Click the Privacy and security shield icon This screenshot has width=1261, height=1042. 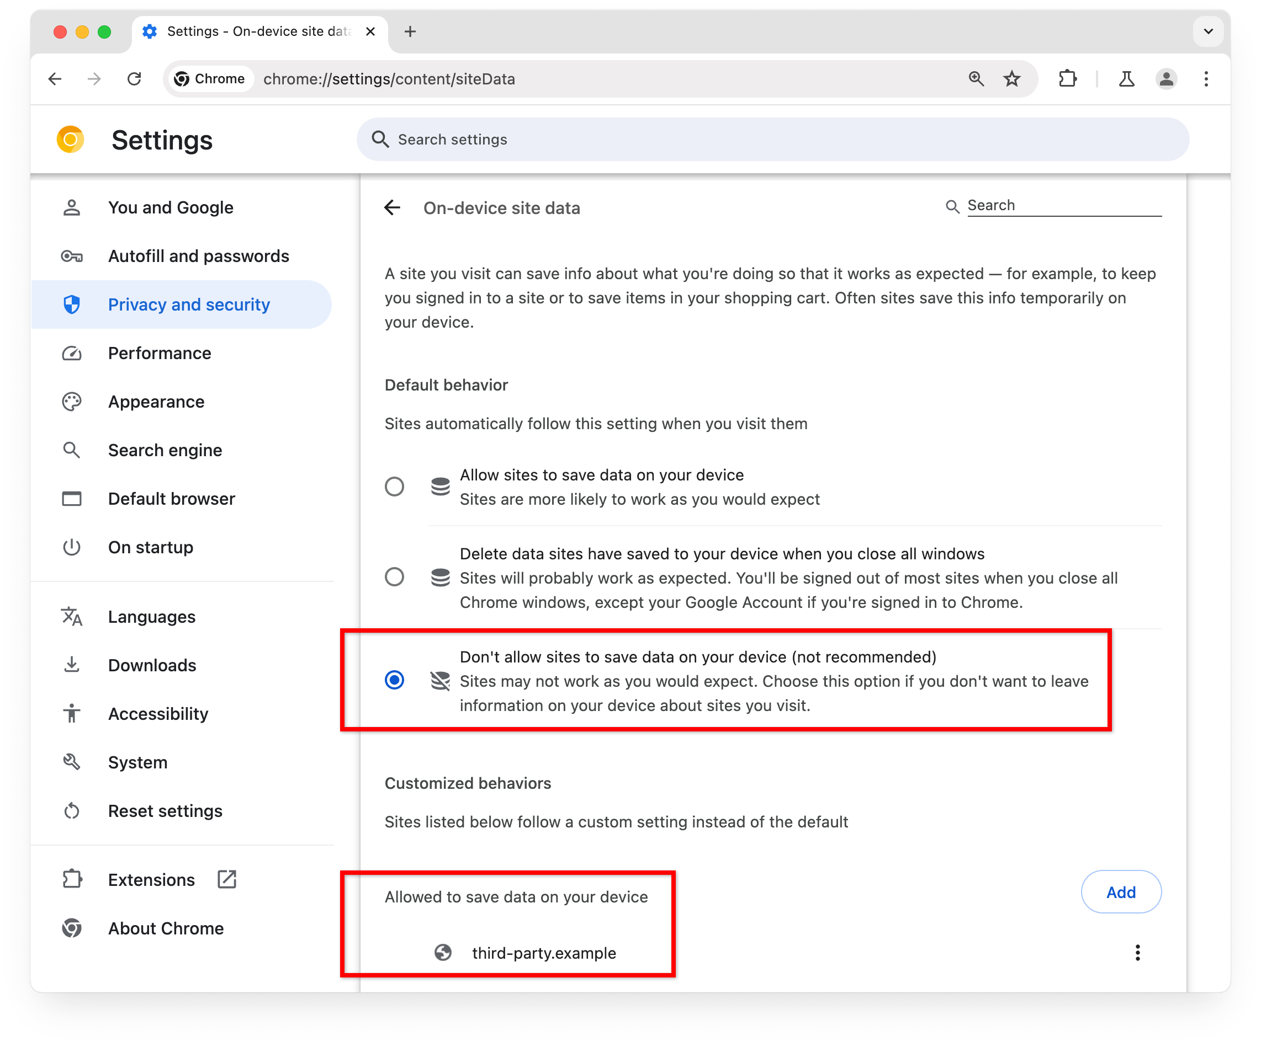tap(71, 304)
